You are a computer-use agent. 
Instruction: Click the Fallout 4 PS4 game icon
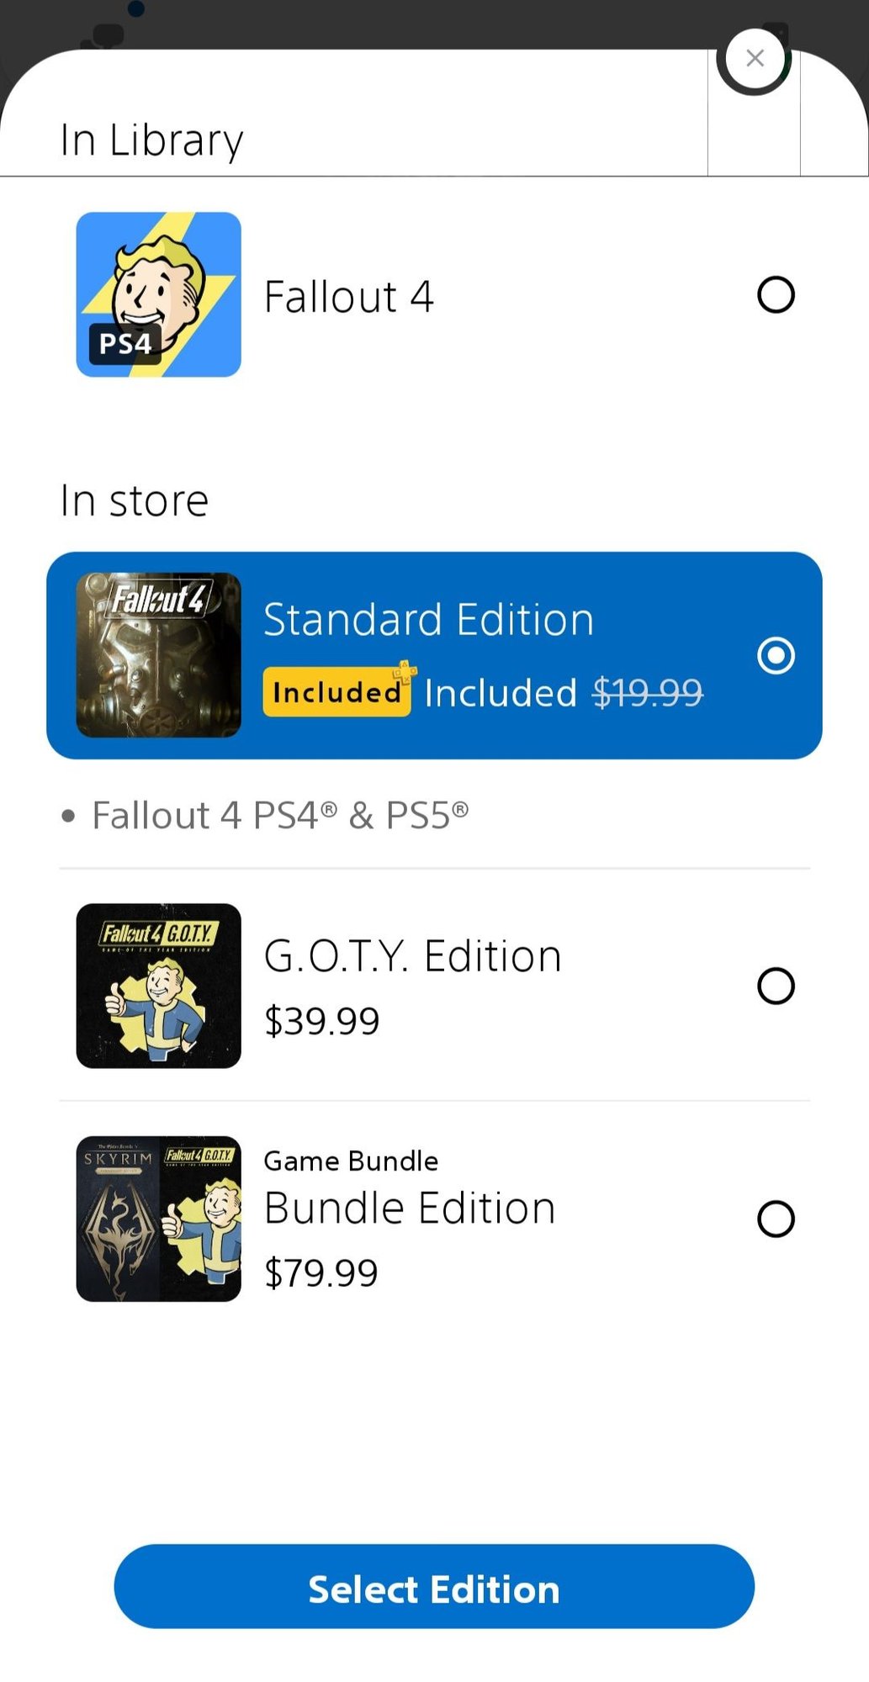pos(158,294)
